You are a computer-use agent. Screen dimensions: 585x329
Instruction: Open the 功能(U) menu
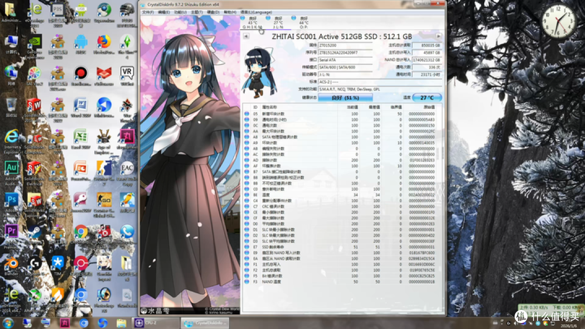(x=180, y=12)
